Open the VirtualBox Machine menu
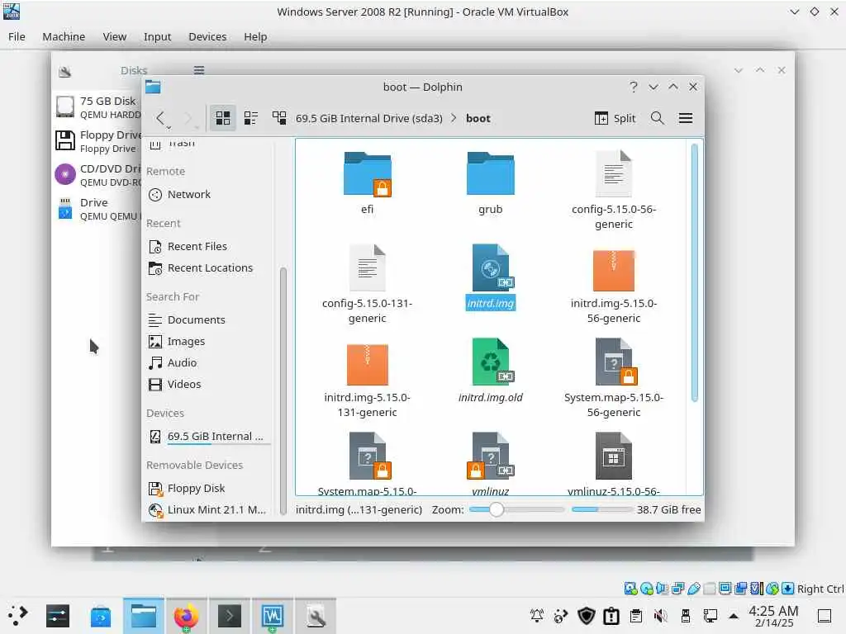The image size is (846, 634). pyautogui.click(x=64, y=36)
